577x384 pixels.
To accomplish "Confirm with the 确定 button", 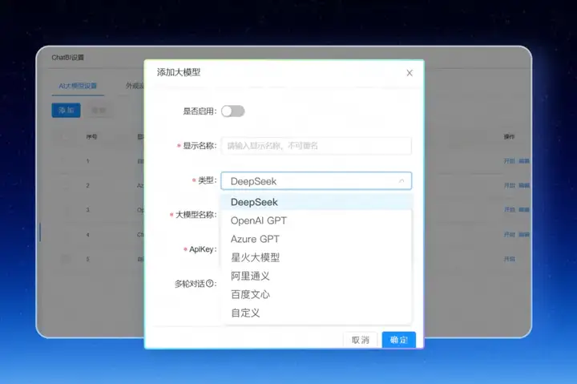I will tap(399, 340).
